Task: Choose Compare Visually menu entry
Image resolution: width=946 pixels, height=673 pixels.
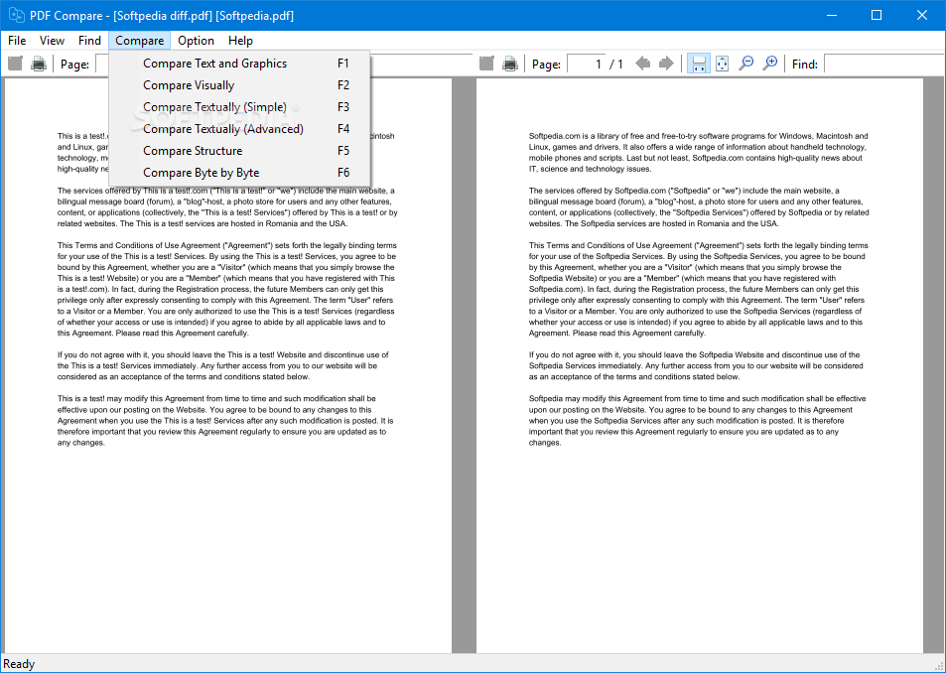Action: tap(239, 85)
